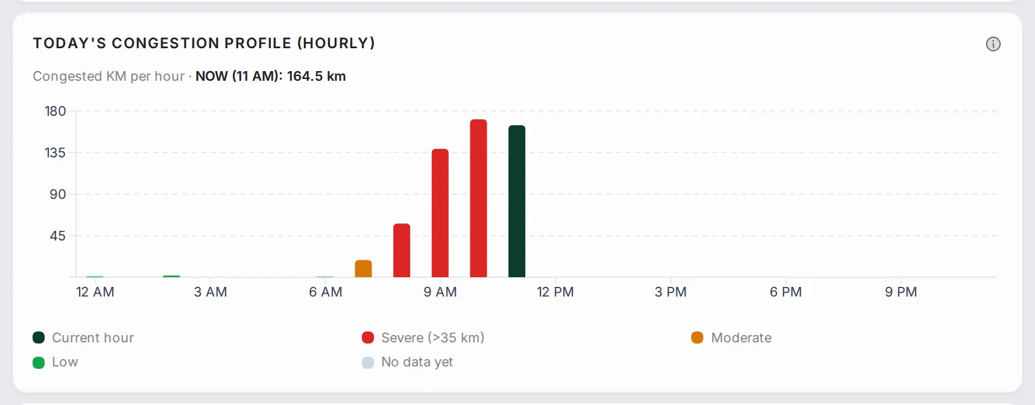Click the '6 AM' axis label
The image size is (1035, 405).
click(x=326, y=292)
